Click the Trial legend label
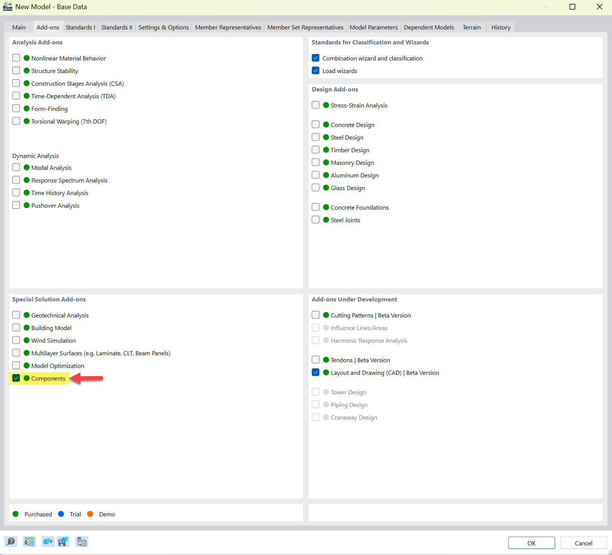 click(75, 514)
